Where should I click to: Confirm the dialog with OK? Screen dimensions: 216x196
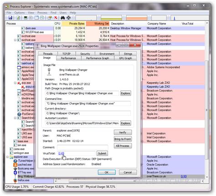(x=107, y=172)
